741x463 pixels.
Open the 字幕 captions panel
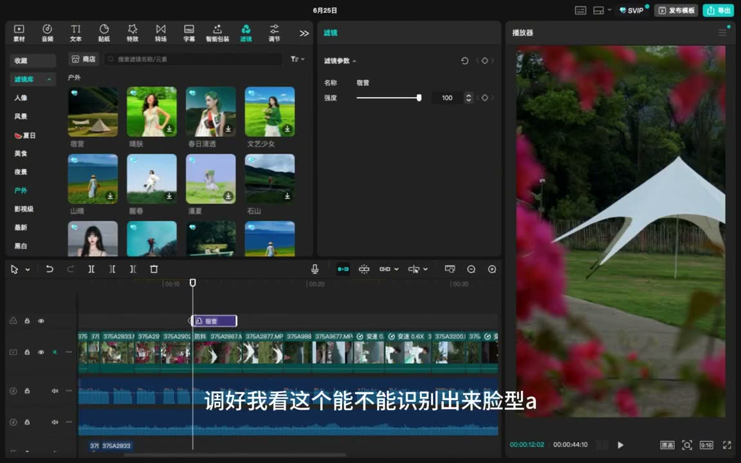(x=189, y=33)
